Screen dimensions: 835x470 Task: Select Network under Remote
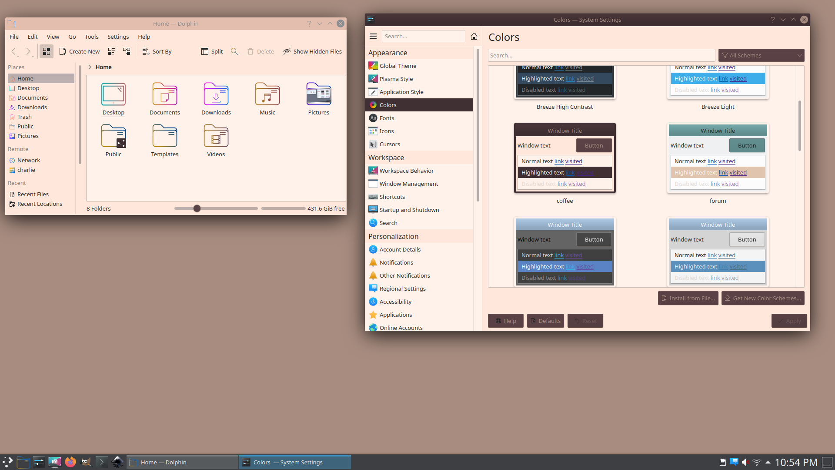pos(41,160)
